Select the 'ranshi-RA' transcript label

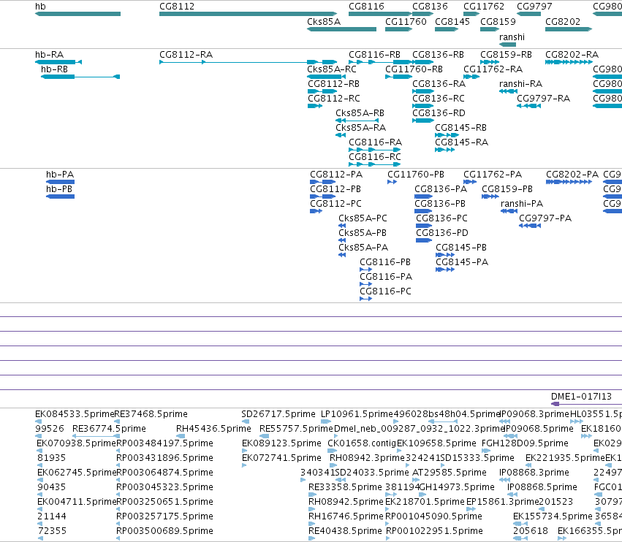click(x=520, y=84)
